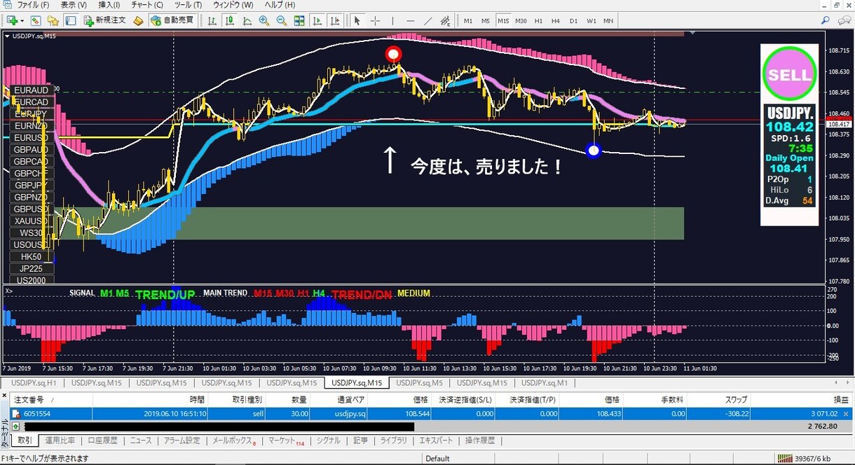Image resolution: width=855 pixels, height=465 pixels.
Task: Select the line chart display icon
Action: (247, 20)
